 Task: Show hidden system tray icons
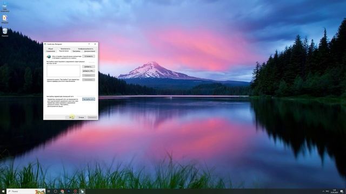323,191
